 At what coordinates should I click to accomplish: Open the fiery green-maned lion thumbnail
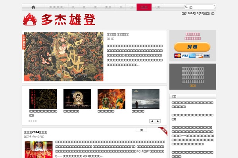click(111, 99)
